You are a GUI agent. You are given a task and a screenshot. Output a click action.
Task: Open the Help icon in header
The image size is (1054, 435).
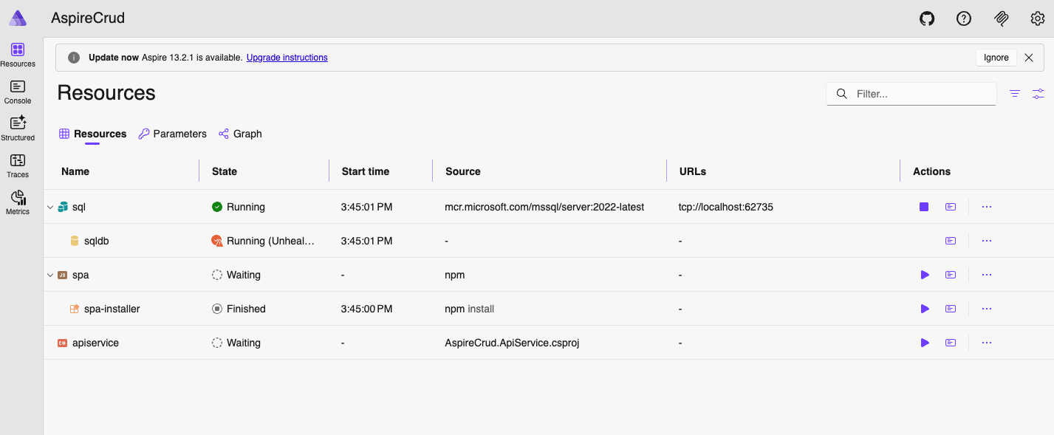point(963,18)
